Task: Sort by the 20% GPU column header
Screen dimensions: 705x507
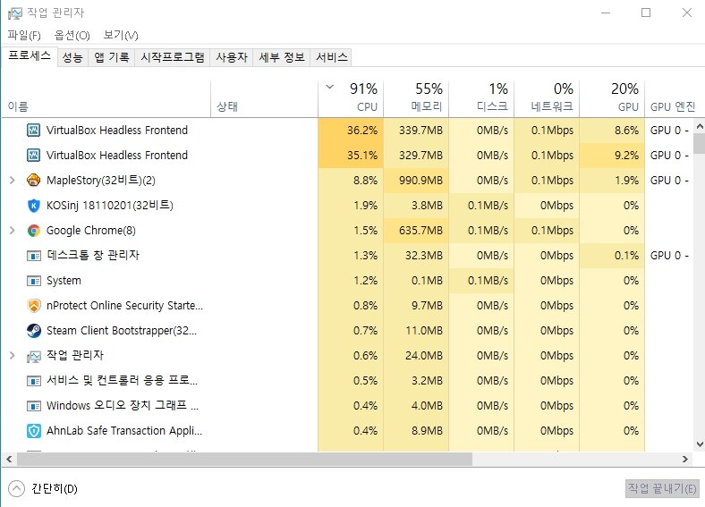Action: coord(612,99)
